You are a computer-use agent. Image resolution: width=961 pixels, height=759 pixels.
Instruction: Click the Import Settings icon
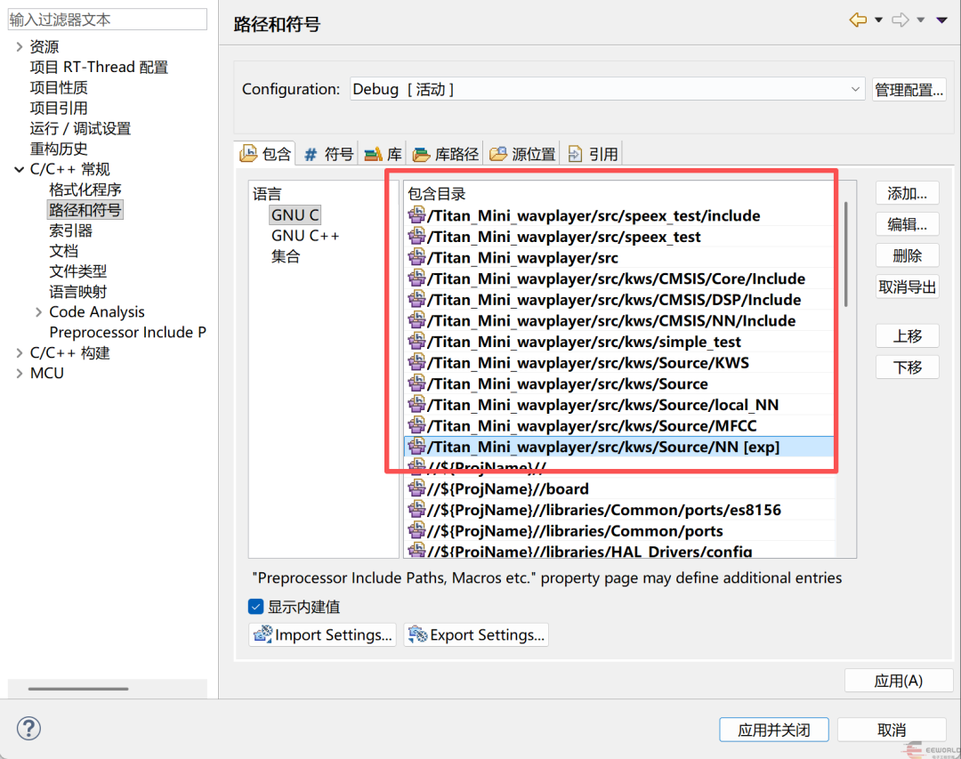[x=262, y=634]
